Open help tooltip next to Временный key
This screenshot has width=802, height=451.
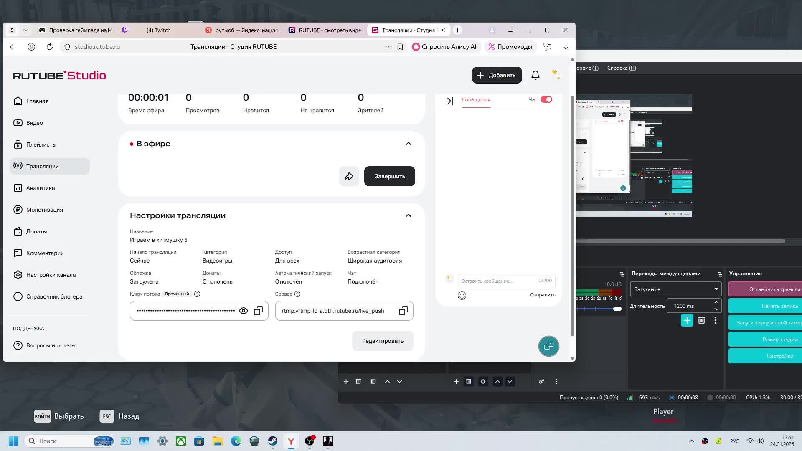(197, 294)
